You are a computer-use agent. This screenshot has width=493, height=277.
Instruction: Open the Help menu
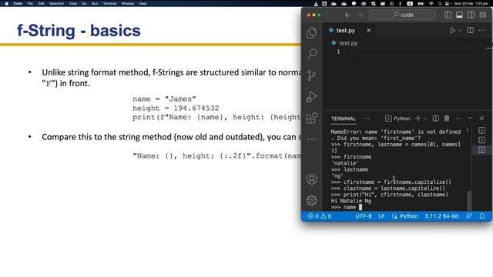[x=143, y=3]
